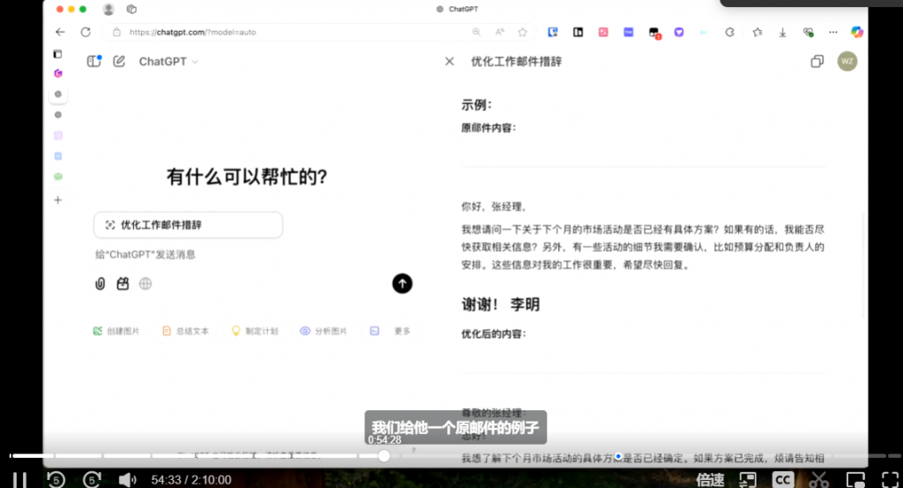
Task: Open the 倍速 playback speed menu
Action: pyautogui.click(x=711, y=480)
